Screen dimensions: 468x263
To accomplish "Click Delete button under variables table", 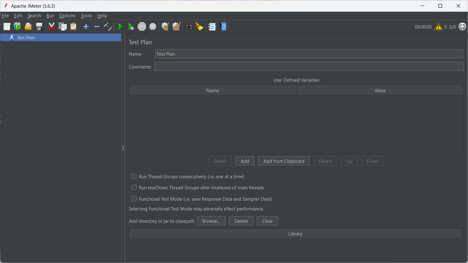I will [x=326, y=161].
